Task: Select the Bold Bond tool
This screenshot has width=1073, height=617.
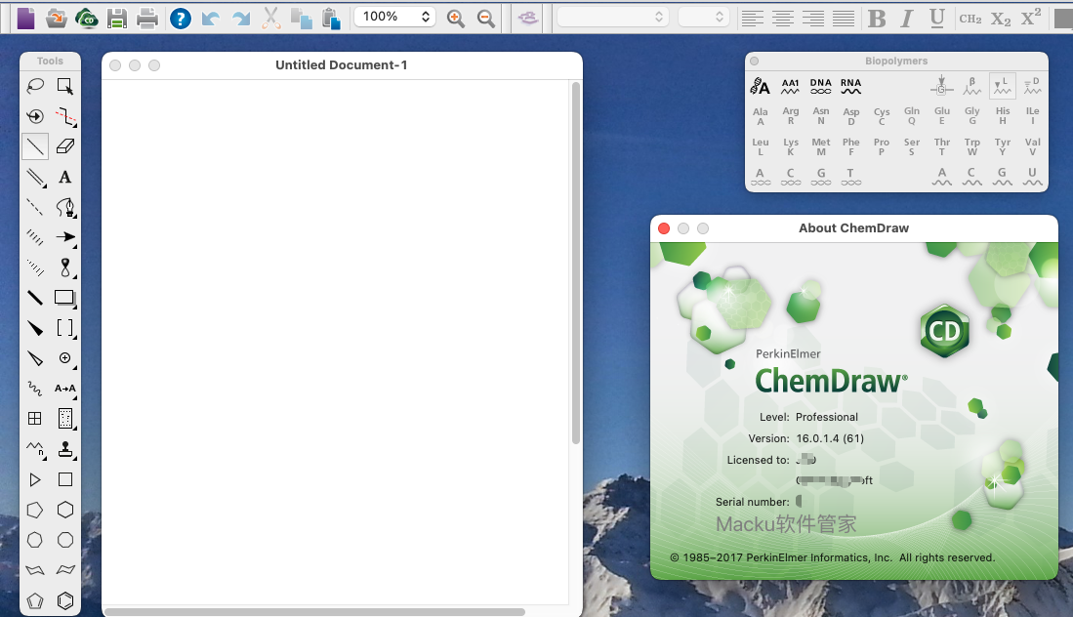Action: [x=35, y=298]
